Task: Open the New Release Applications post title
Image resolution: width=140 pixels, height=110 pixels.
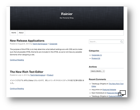Action: click(27, 41)
